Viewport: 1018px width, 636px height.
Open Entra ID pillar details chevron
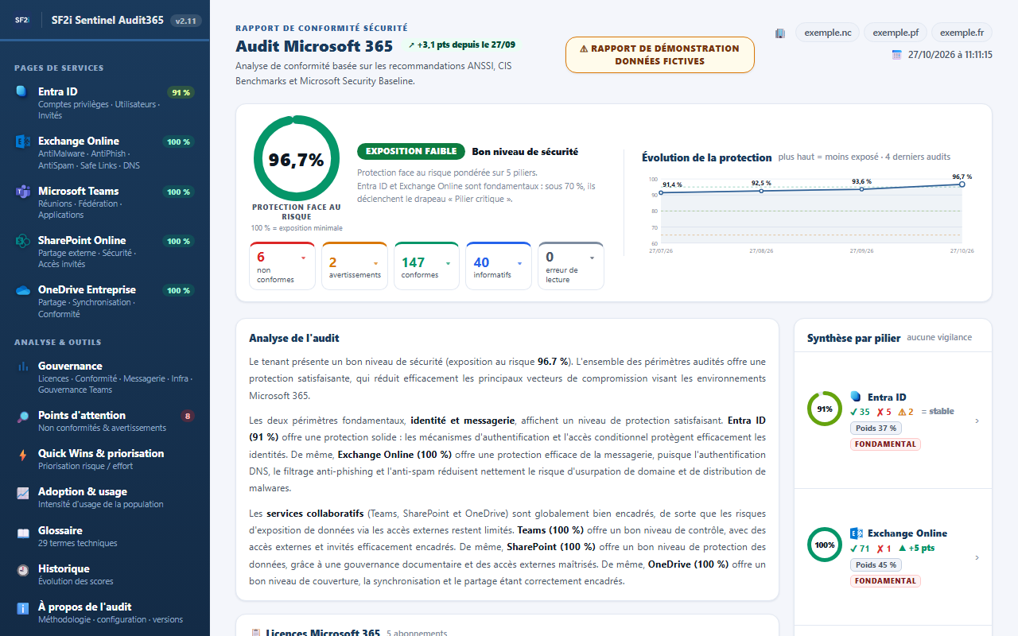coord(977,421)
